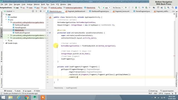Click the scroll-from-source target icon
This screenshot has height=100, width=178.
tap(33, 11)
